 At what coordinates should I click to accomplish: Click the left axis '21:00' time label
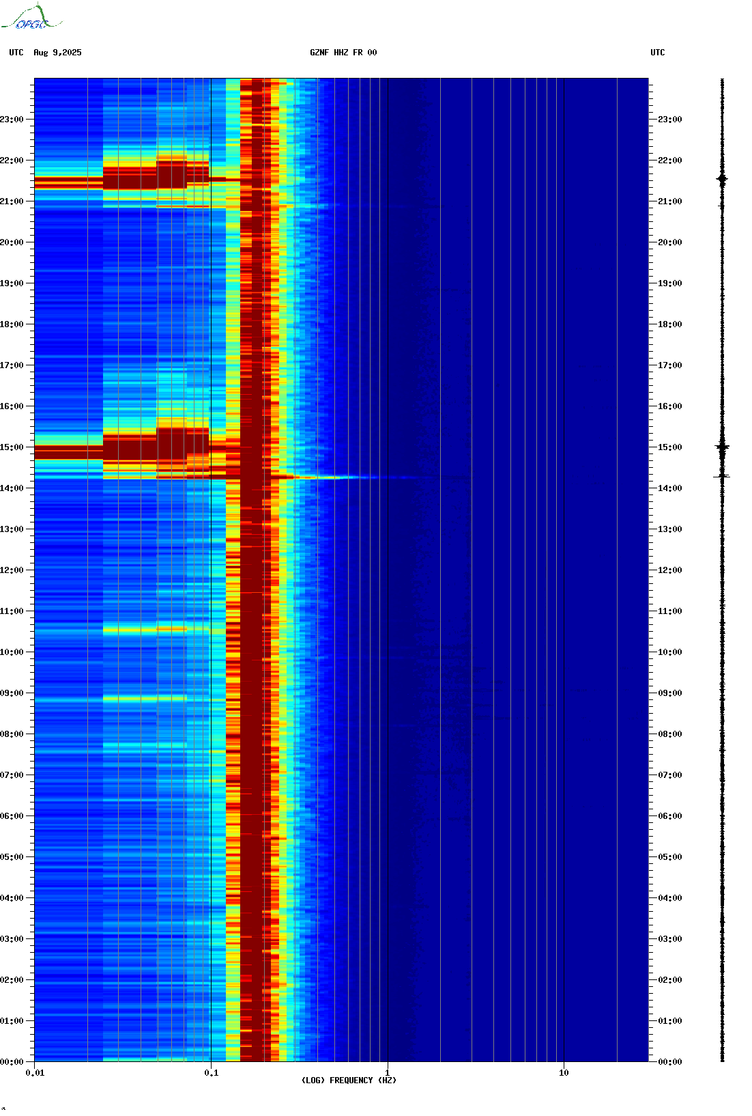pos(12,201)
